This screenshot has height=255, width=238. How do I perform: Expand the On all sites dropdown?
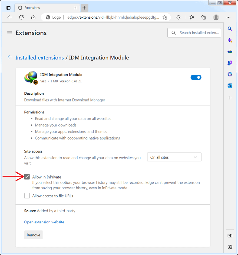pyautogui.click(x=174, y=157)
